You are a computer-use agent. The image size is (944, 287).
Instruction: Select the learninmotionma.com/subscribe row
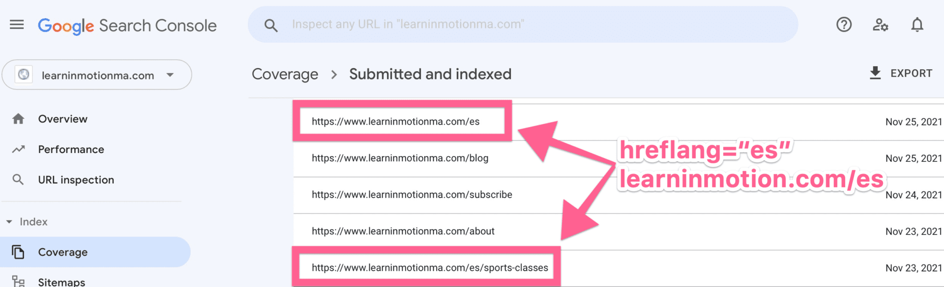(618, 195)
